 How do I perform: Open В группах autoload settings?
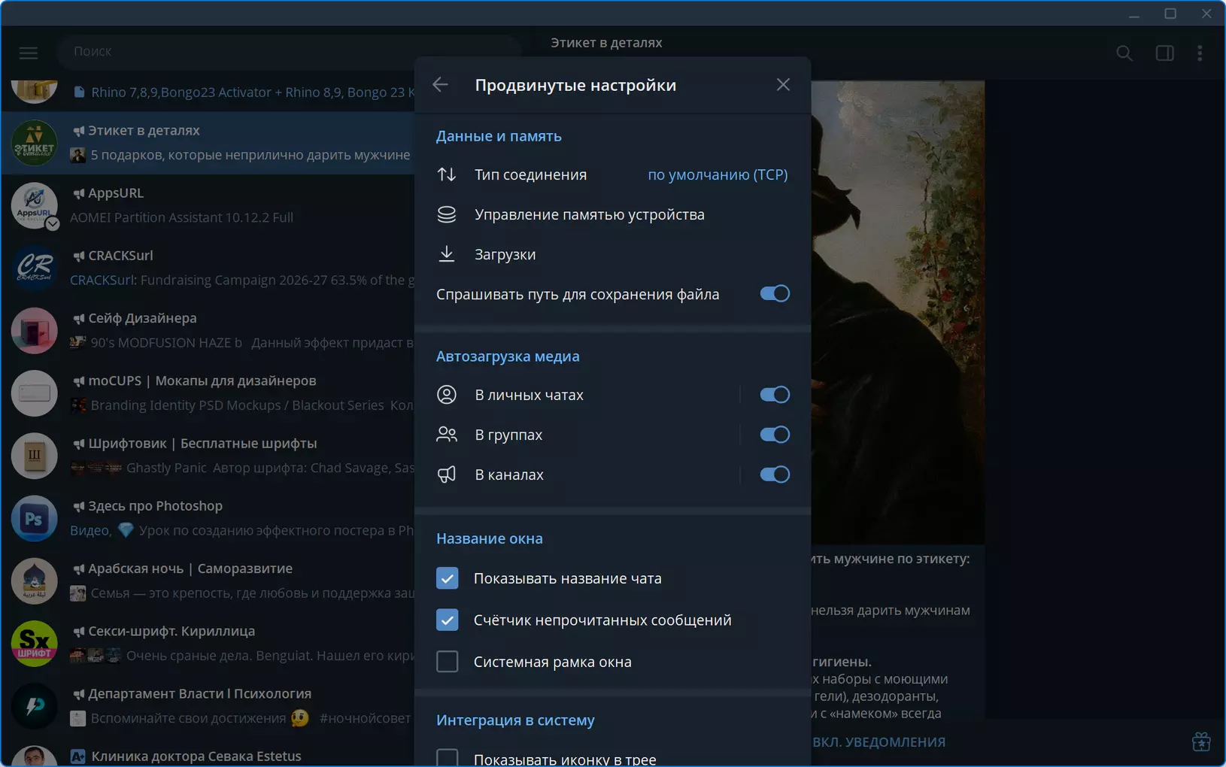pos(577,435)
